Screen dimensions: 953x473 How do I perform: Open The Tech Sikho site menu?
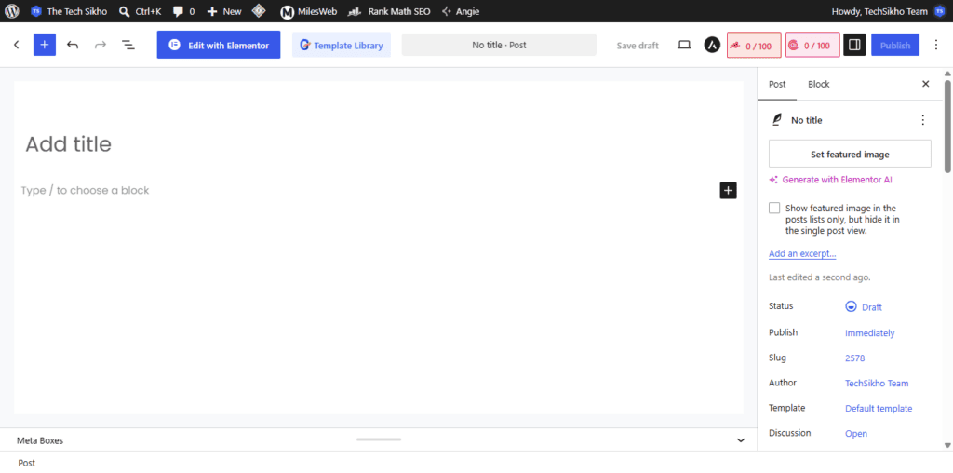(x=69, y=11)
